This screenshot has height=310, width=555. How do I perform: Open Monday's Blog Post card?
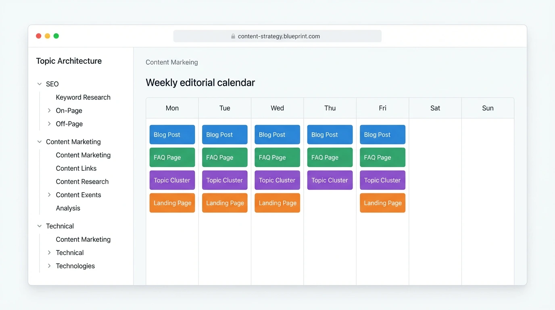(x=172, y=134)
